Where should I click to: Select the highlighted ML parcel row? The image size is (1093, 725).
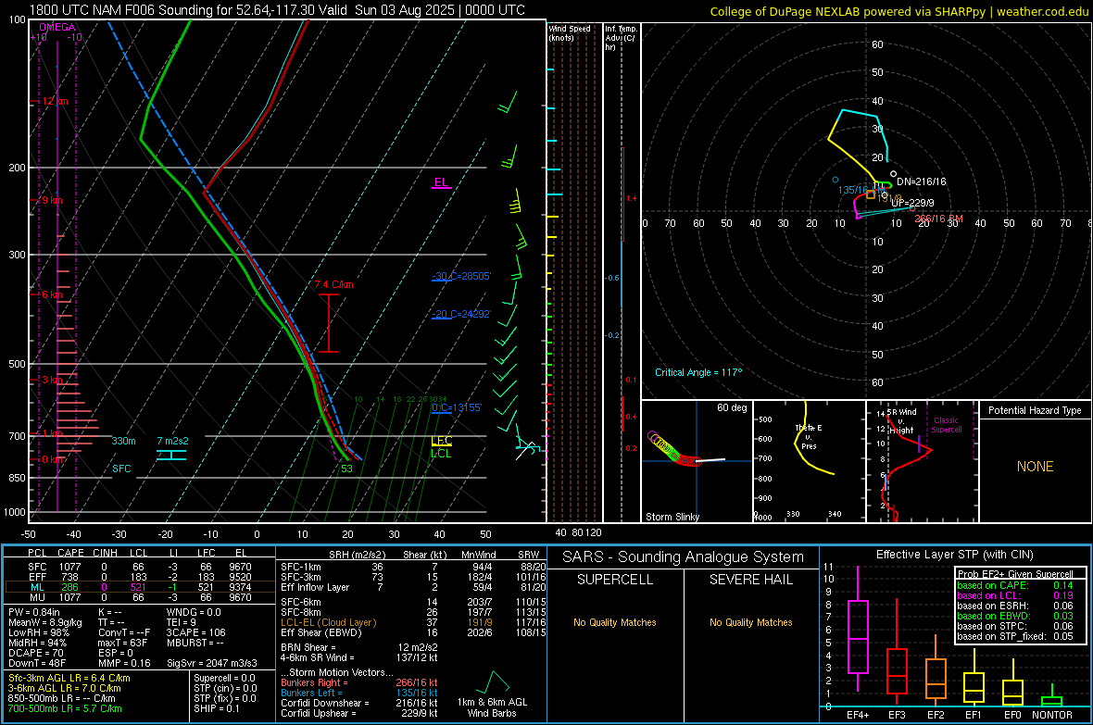coord(140,587)
